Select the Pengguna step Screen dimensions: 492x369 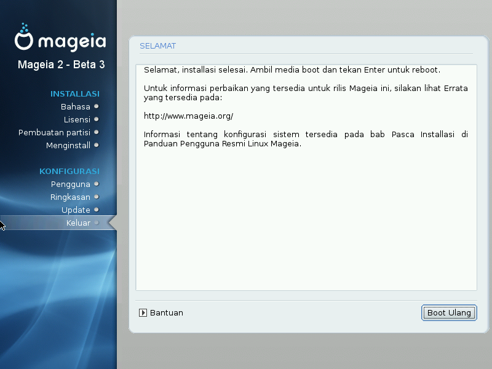point(71,184)
